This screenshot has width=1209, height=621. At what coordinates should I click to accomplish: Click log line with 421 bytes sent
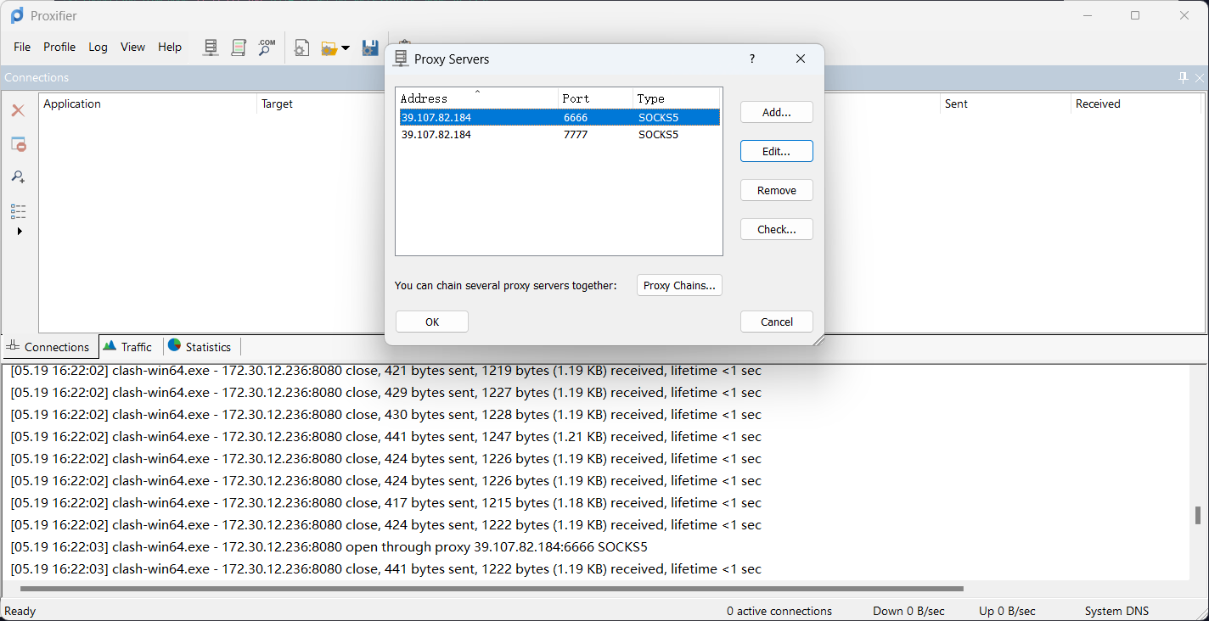[386, 371]
